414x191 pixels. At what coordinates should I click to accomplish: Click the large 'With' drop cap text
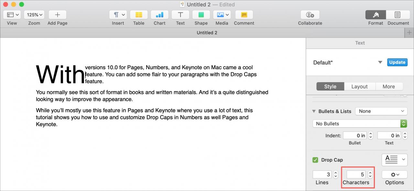(60, 74)
